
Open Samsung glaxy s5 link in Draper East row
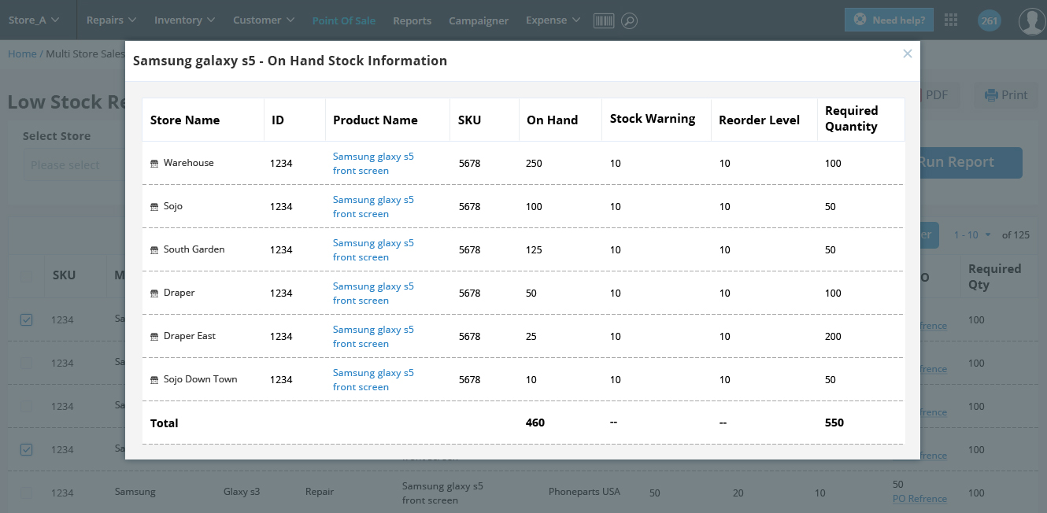[373, 337]
